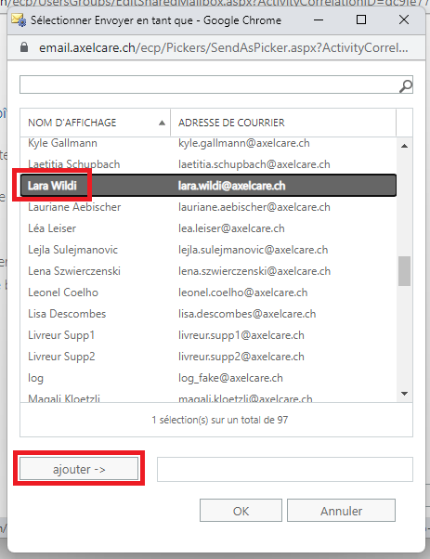
Task: Click the list scroll up arrow
Action: [x=404, y=146]
